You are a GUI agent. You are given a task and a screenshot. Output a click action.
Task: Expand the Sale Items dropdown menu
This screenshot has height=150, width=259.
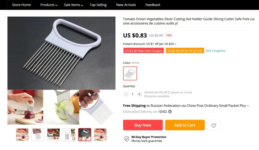pyautogui.click(x=73, y=5)
